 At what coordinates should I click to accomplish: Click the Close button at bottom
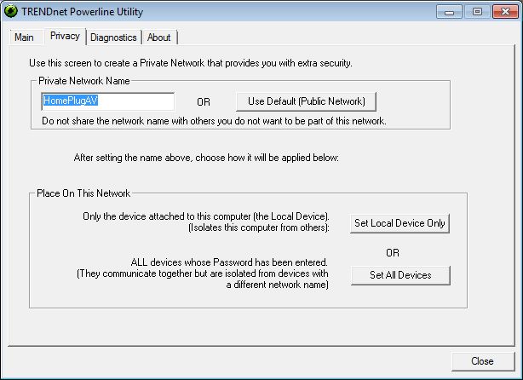click(483, 361)
